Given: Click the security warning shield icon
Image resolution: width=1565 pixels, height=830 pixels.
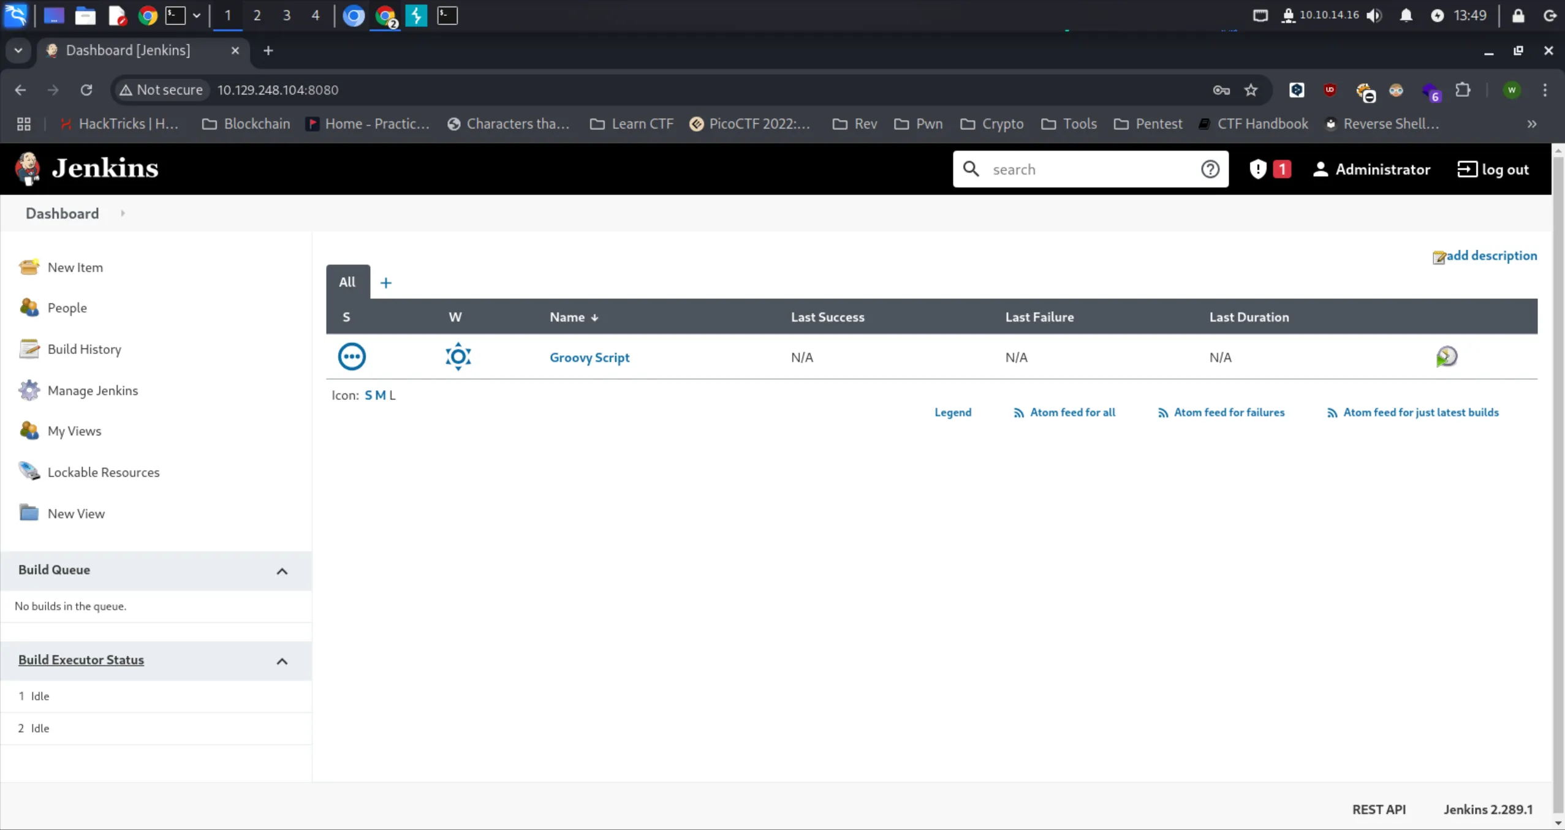Looking at the screenshot, I should (x=1258, y=169).
